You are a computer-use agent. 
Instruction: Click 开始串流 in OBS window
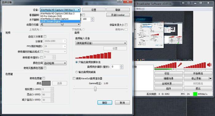[198, 73]
